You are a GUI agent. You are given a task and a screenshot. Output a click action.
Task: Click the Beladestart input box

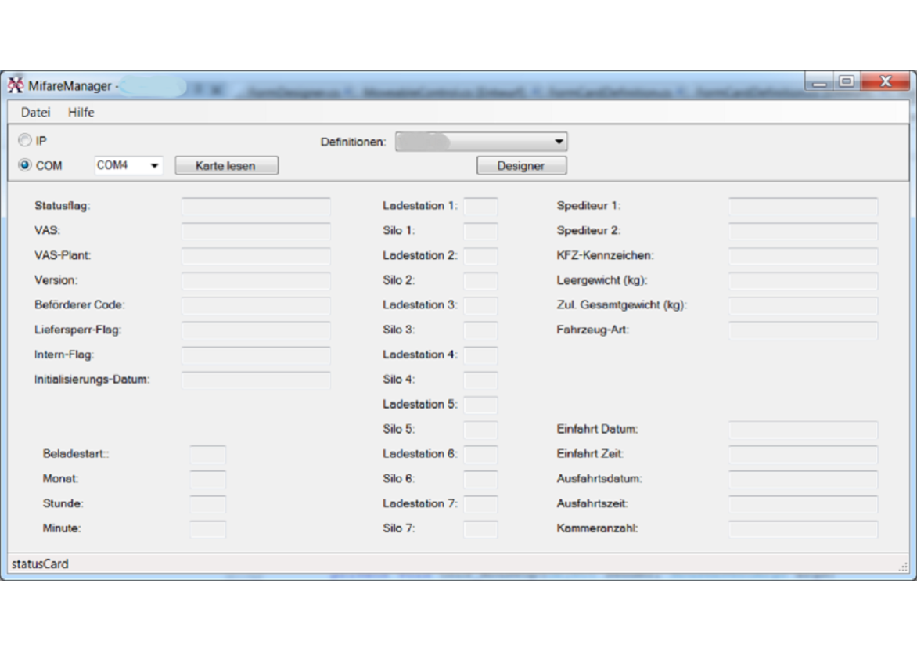(208, 455)
